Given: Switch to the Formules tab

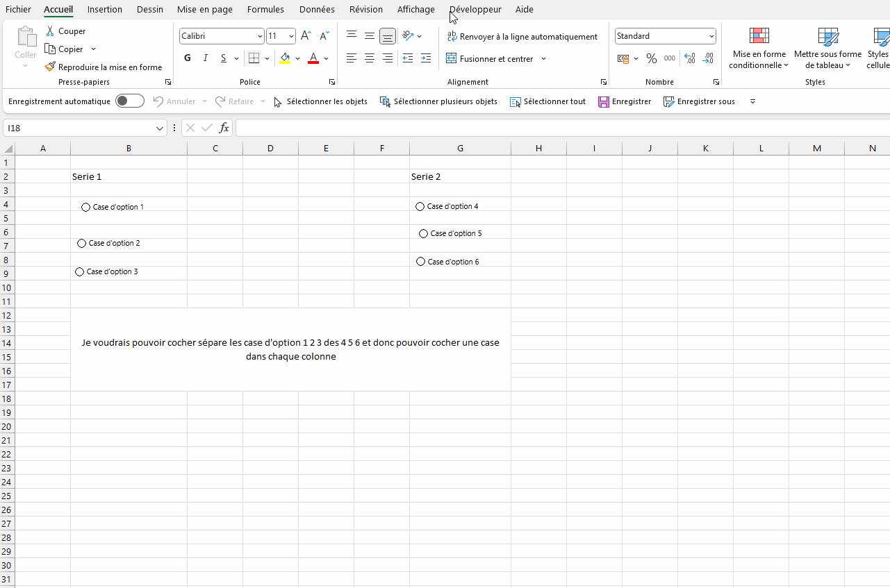Looking at the screenshot, I should (265, 9).
